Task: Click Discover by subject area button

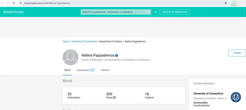Action: click(174, 12)
